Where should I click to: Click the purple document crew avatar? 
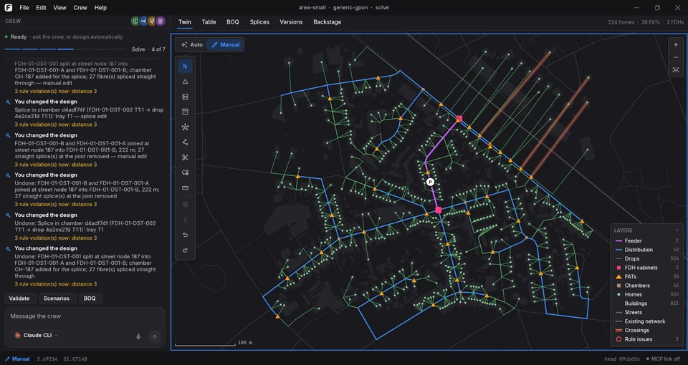(x=160, y=21)
